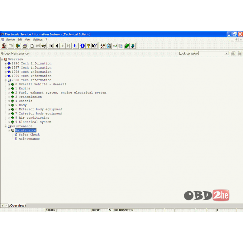Restore the inner document window
Image resolution: width=243 pixels, height=243 pixels.
coord(236,40)
